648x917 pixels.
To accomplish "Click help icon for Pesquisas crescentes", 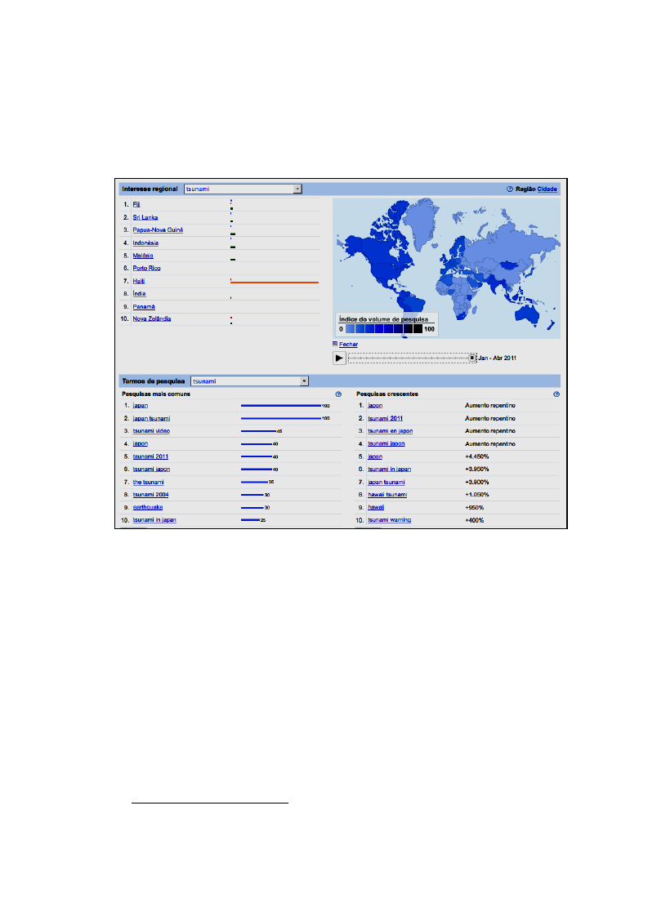I will coord(556,394).
